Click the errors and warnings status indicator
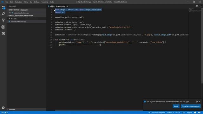This screenshot has width=203, height=114. (x=5, y=112)
